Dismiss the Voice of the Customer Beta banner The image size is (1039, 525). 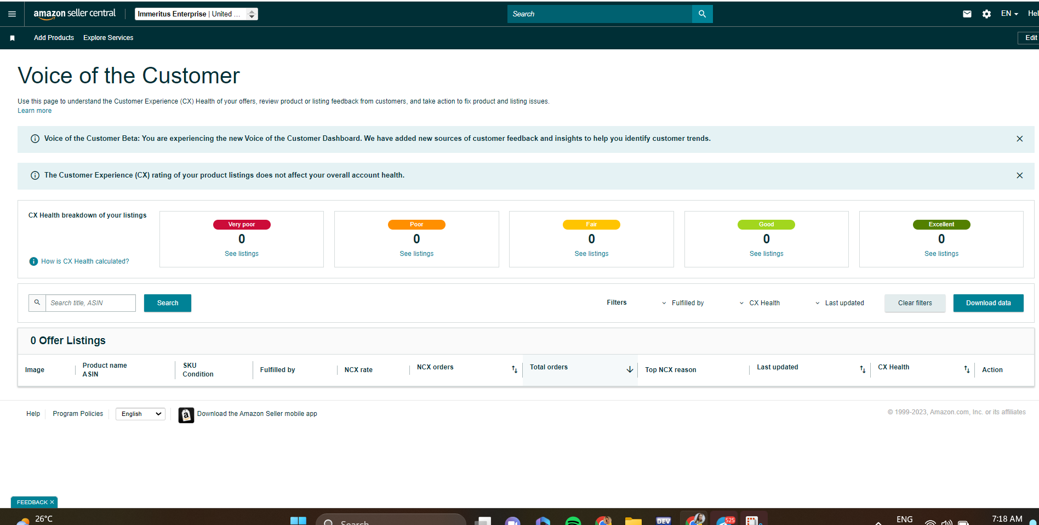[1019, 139]
